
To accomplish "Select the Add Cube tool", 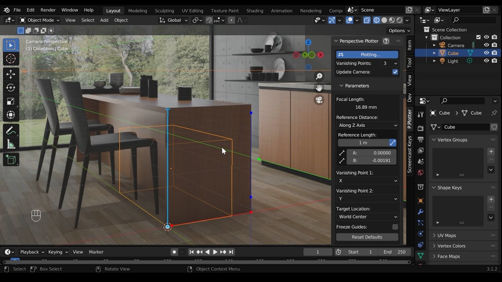I will click(11, 159).
